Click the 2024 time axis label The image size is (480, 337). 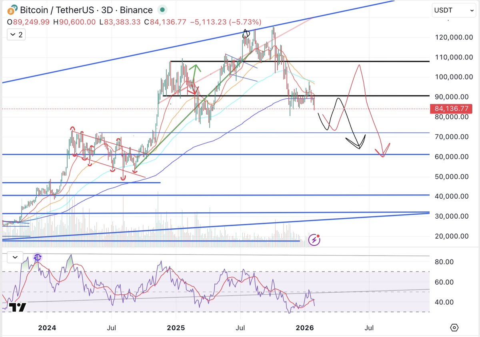point(47,328)
